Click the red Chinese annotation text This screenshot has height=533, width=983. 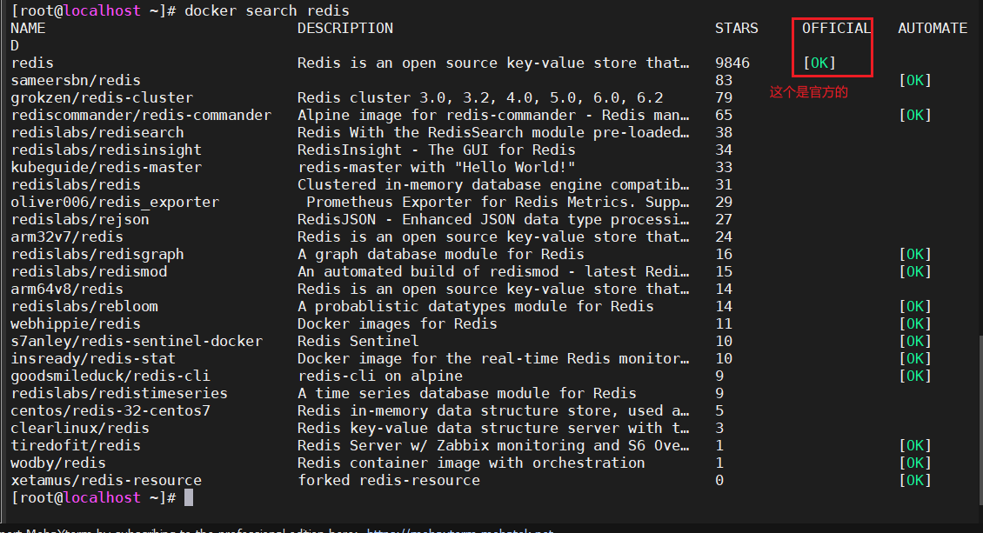pyautogui.click(x=809, y=92)
